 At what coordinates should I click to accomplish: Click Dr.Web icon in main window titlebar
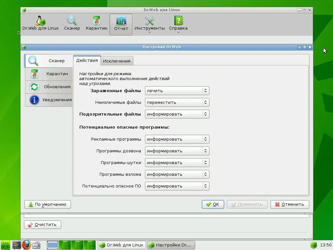tap(24, 10)
